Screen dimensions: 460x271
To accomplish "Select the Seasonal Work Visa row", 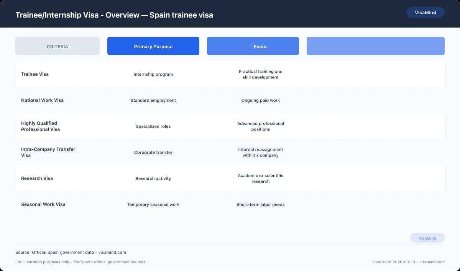I will 43,204.
